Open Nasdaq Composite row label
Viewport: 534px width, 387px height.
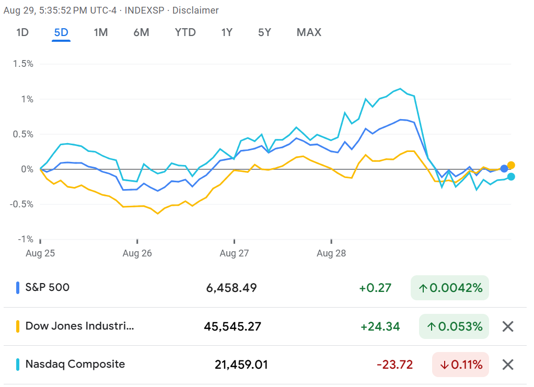(x=75, y=364)
